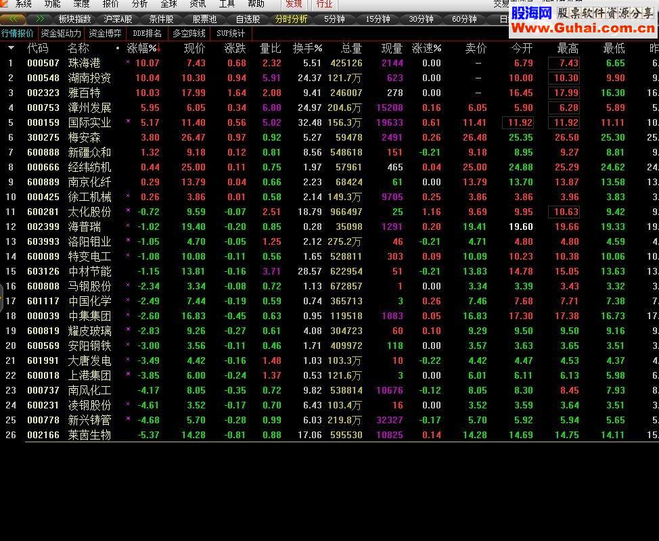Open the 功能 menu
659x541 pixels.
tap(53, 4)
